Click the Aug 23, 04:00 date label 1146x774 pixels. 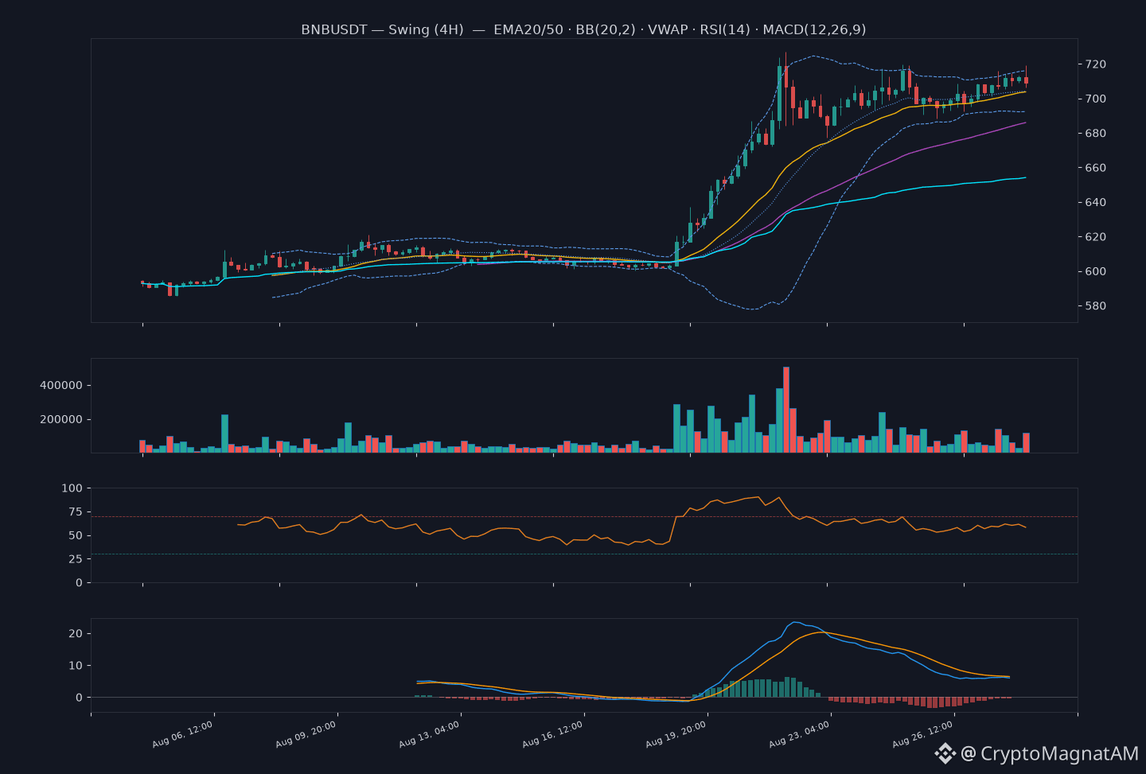coord(800,734)
